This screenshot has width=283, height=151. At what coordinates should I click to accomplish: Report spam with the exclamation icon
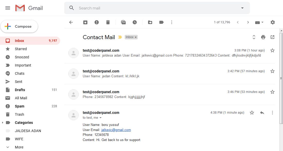(x=97, y=22)
